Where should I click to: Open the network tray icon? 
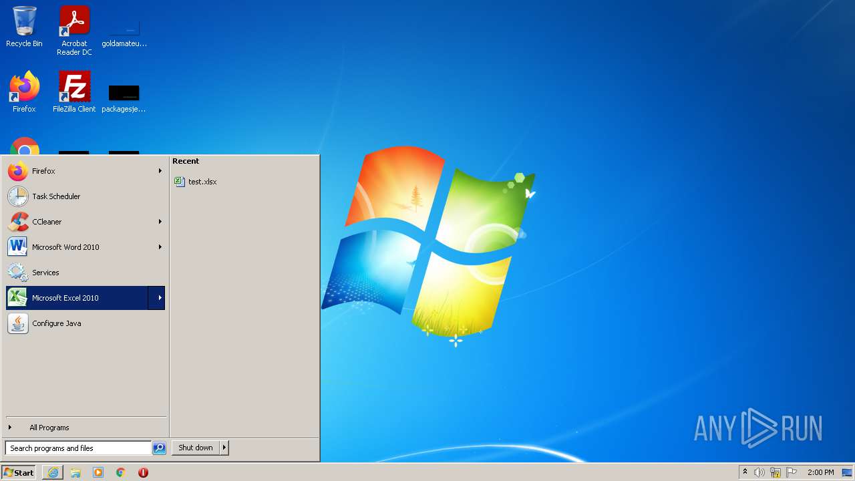pyautogui.click(x=776, y=472)
